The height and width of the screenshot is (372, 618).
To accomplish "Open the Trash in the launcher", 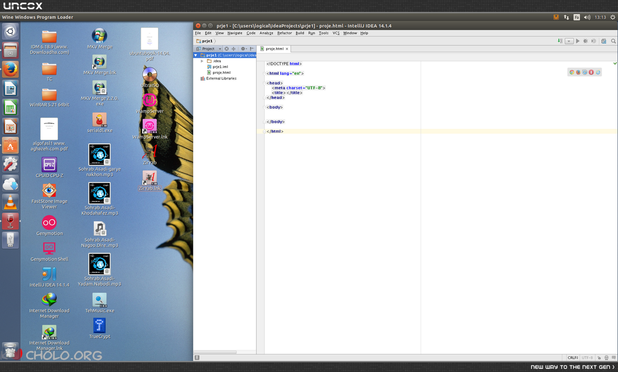I will tap(10, 351).
